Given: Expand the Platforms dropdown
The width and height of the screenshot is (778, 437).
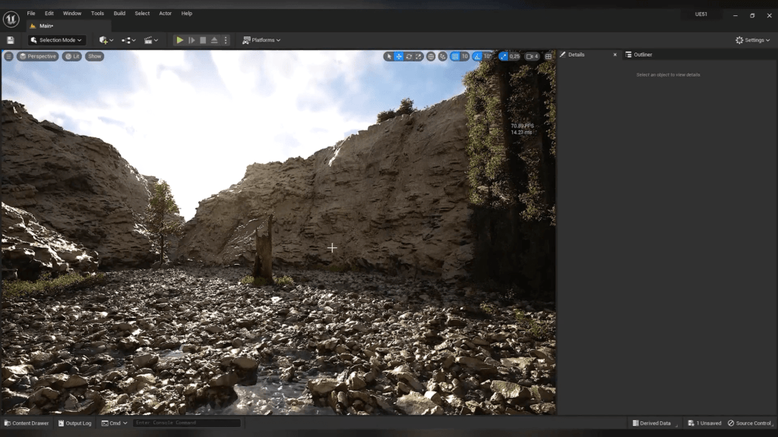Looking at the screenshot, I should point(261,40).
